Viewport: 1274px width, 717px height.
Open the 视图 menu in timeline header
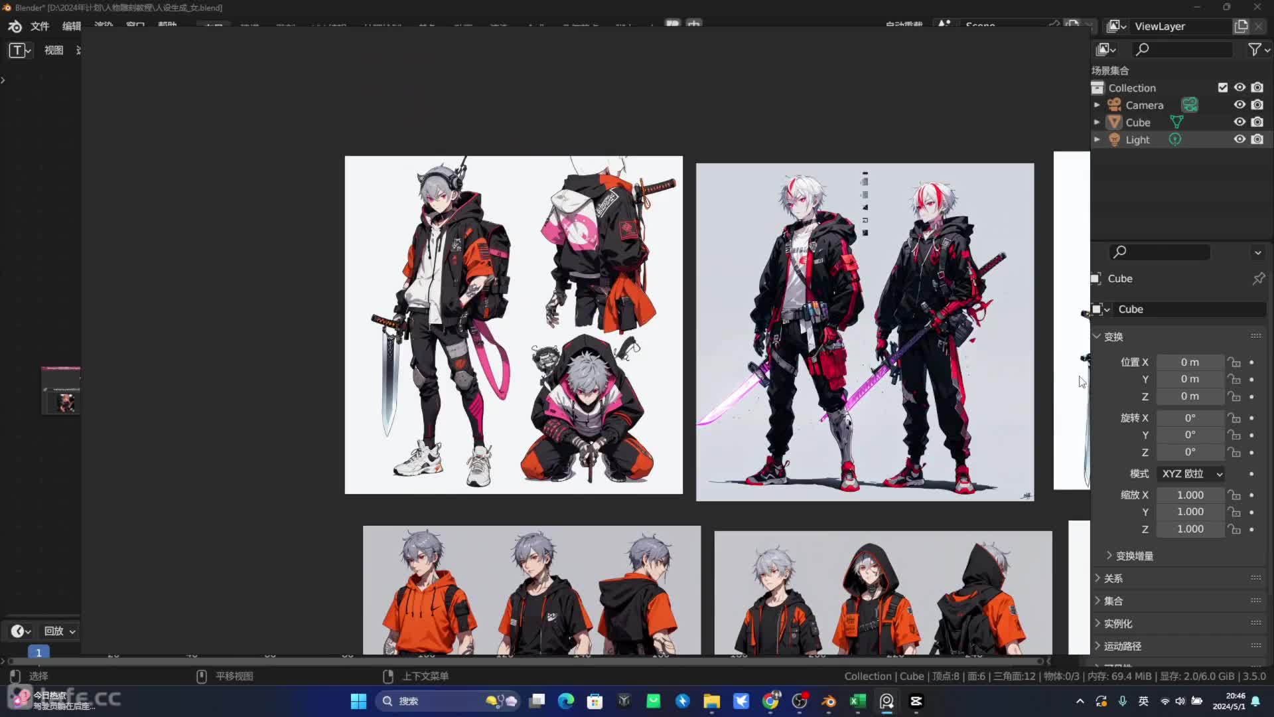tap(54, 50)
